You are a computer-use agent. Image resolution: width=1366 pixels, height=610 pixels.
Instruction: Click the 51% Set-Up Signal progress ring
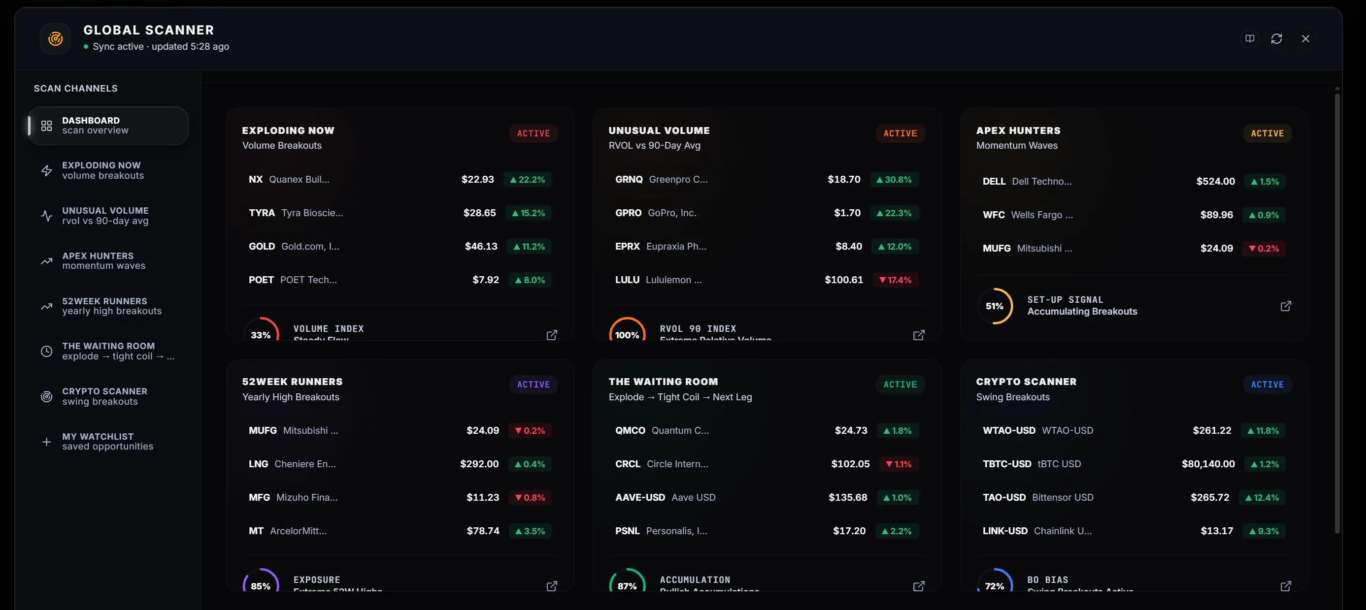click(x=994, y=306)
